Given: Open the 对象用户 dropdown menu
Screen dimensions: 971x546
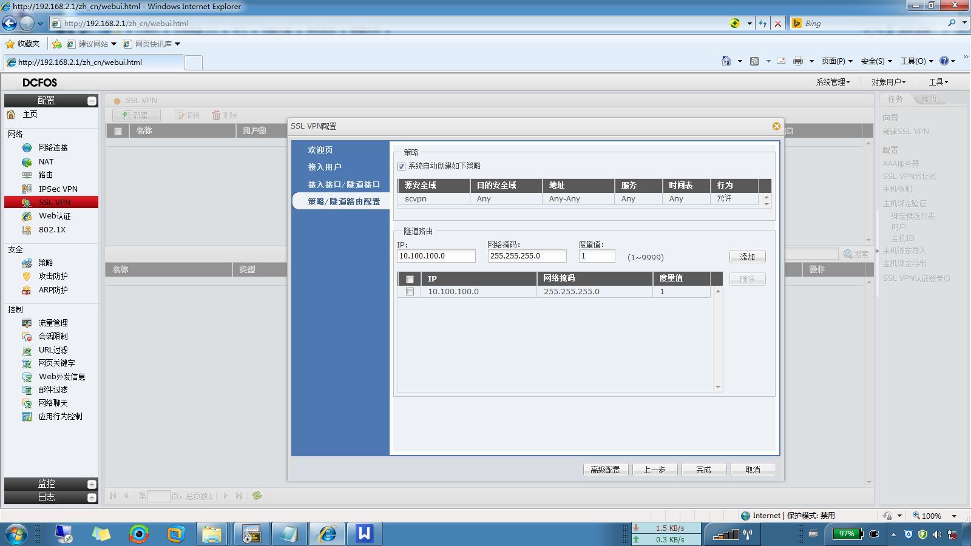Looking at the screenshot, I should point(888,82).
